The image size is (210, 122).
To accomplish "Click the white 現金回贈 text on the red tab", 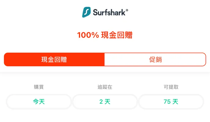I will (54, 59).
